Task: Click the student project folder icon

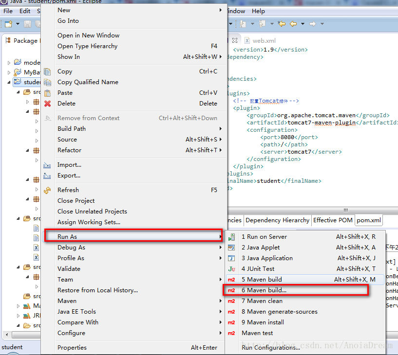Action: (18, 82)
